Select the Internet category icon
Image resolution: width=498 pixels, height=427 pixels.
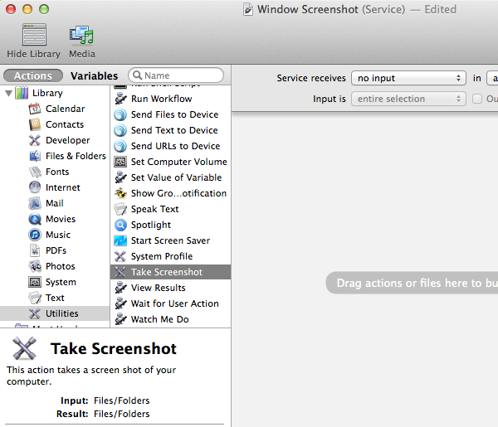coord(35,187)
